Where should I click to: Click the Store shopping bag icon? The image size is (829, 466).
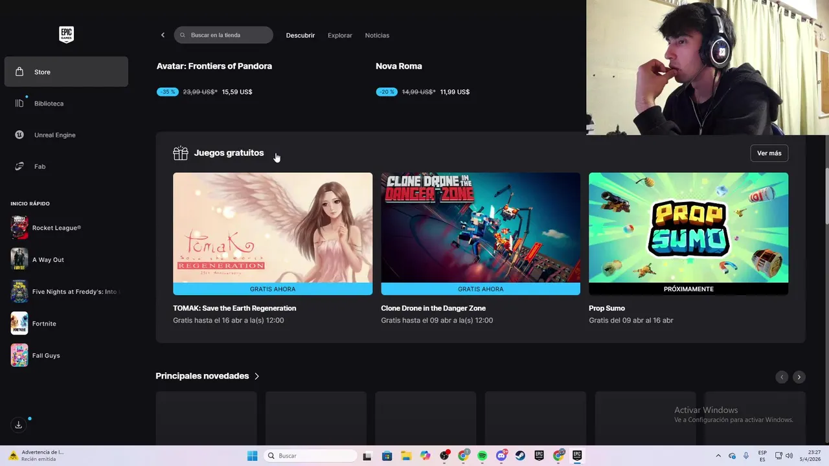tap(19, 72)
